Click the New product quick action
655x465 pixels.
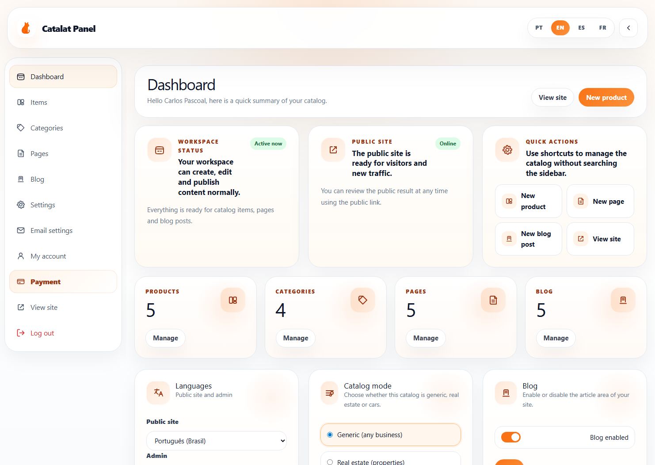point(529,201)
